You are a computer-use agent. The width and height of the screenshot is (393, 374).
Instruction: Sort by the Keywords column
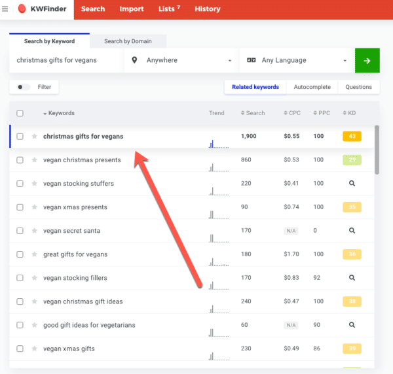pyautogui.click(x=59, y=113)
